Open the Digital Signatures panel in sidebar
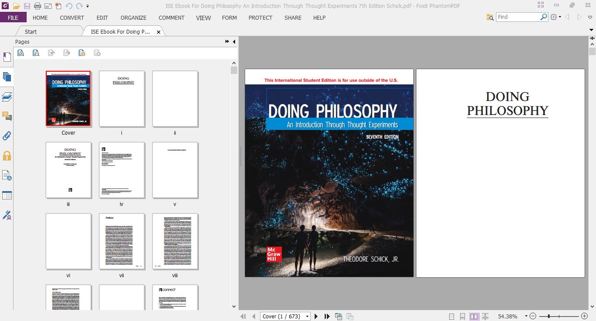Screen dimensions: 596x321 7,215
